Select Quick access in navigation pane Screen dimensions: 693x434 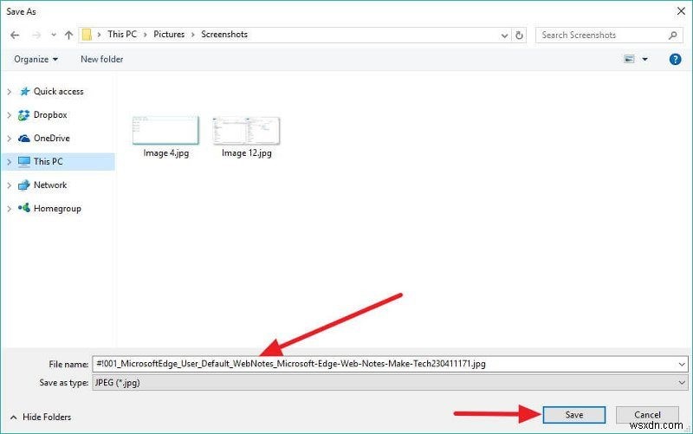click(58, 92)
